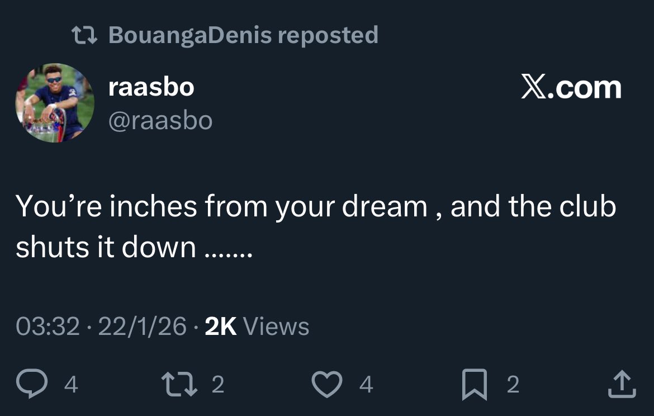Visit the @raasbo handle

160,120
